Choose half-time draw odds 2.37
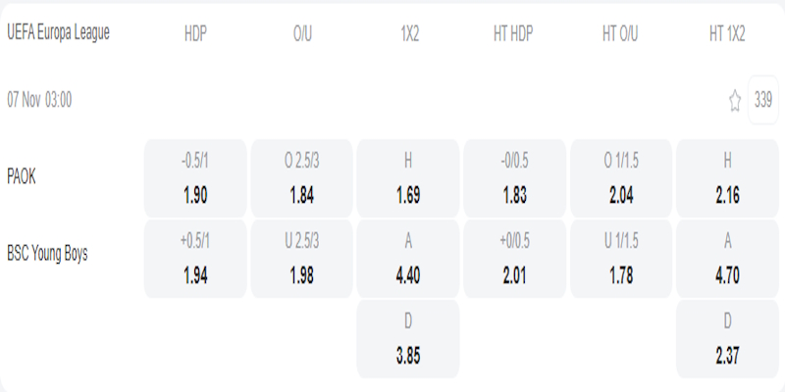 pos(727,339)
